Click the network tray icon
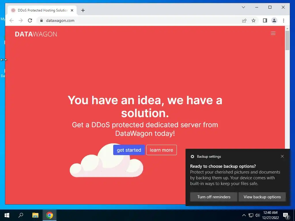 [x=251, y=215]
